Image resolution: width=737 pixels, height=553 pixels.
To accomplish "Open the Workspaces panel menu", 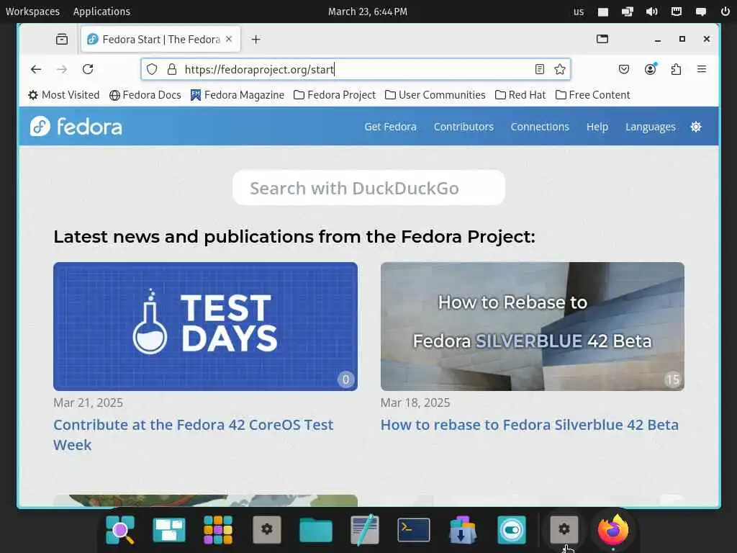I will [x=32, y=12].
